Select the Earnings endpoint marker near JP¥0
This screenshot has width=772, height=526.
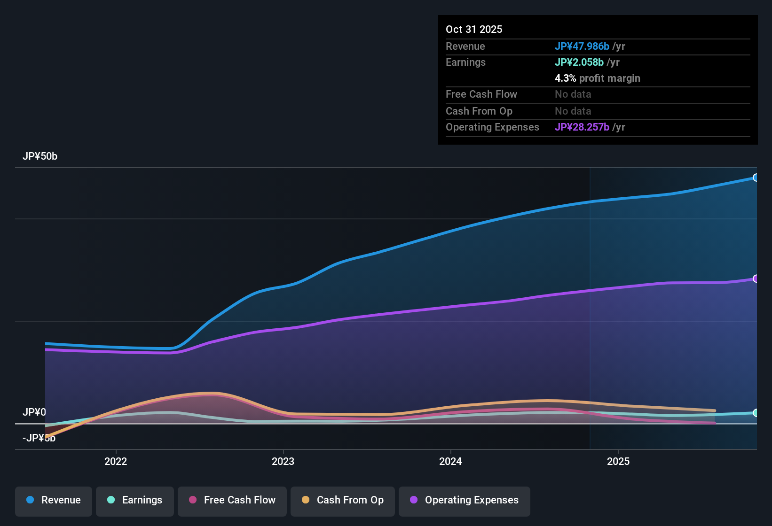[x=756, y=413]
